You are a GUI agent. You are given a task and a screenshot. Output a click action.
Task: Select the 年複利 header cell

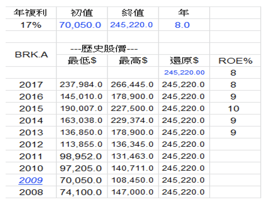(30, 13)
